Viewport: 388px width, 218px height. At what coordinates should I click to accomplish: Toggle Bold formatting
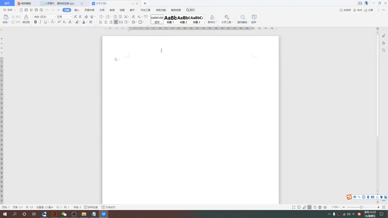coord(35,22)
